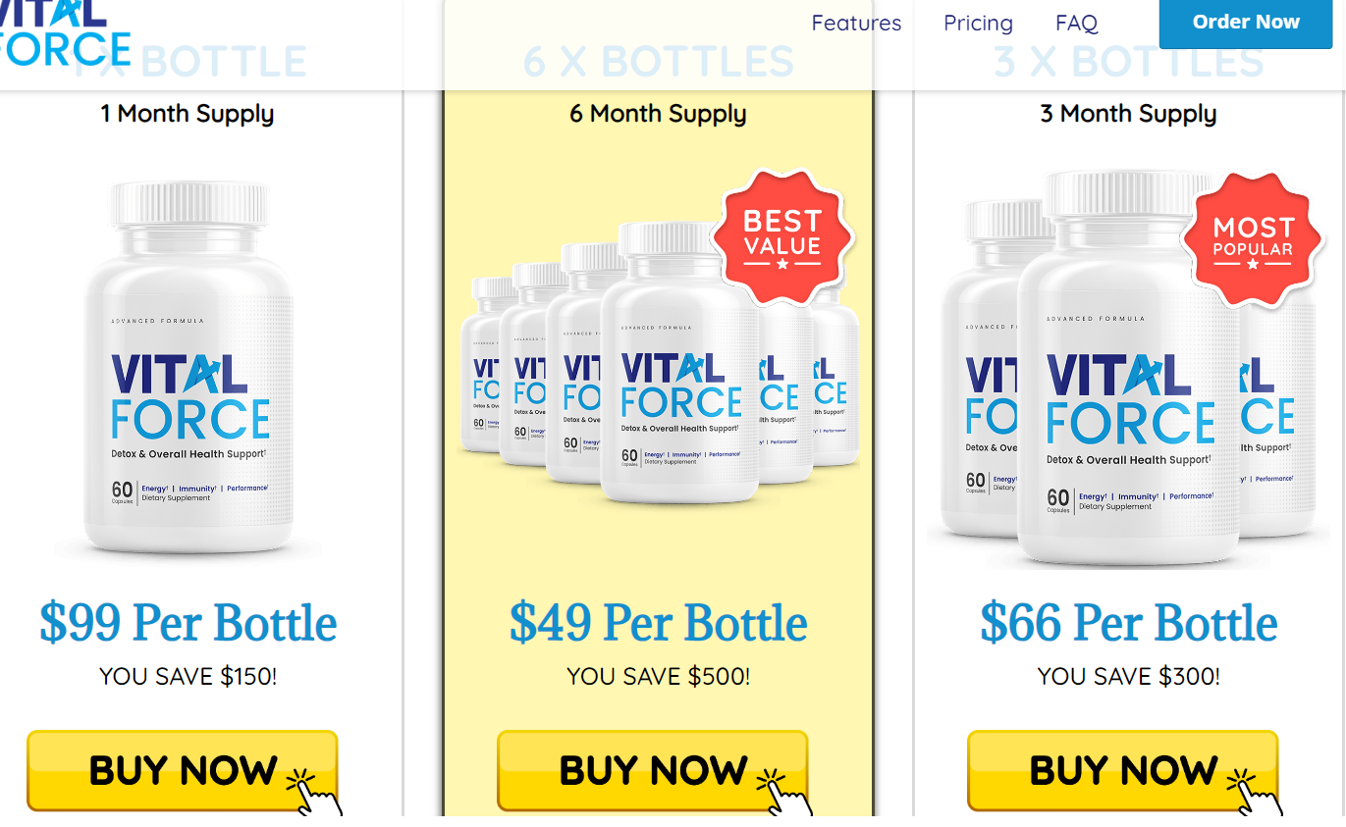This screenshot has width=1346, height=827.
Task: Click the hand cursor icon on middle Buy Now
Action: coord(784,793)
